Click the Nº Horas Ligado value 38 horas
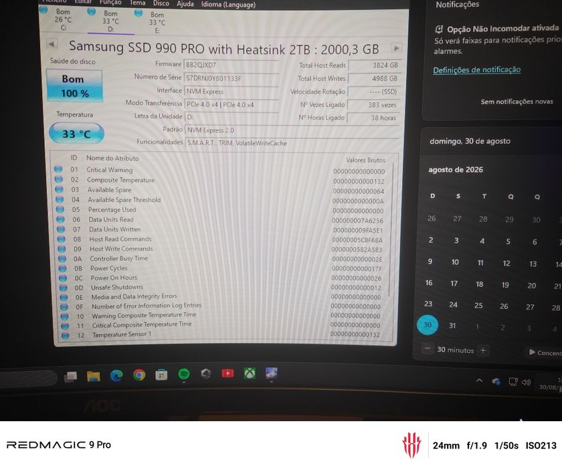Screen dimensions: 562x468 373,118
